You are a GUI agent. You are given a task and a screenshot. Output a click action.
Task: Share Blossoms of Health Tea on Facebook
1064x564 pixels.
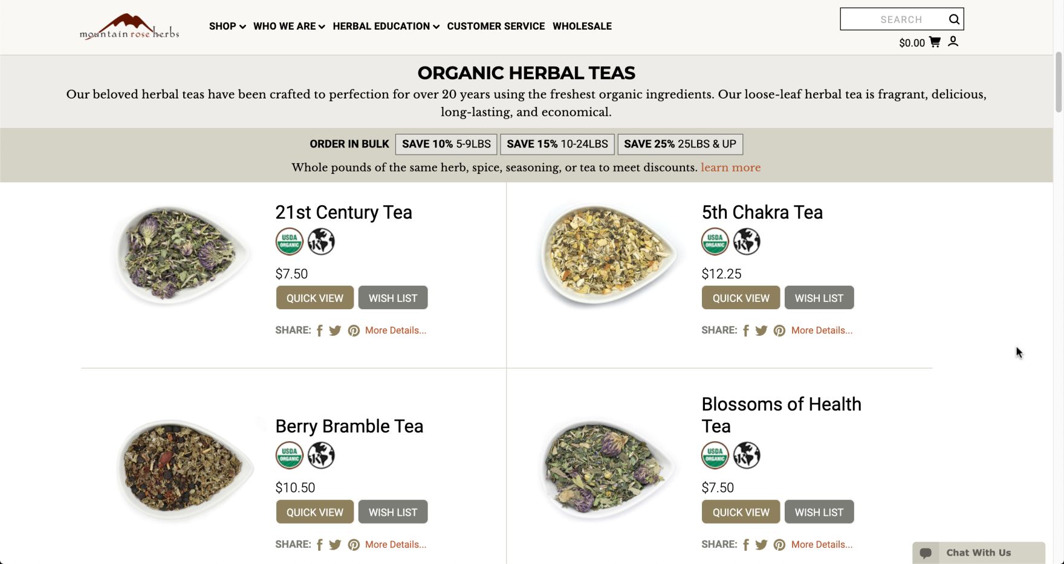(x=746, y=545)
